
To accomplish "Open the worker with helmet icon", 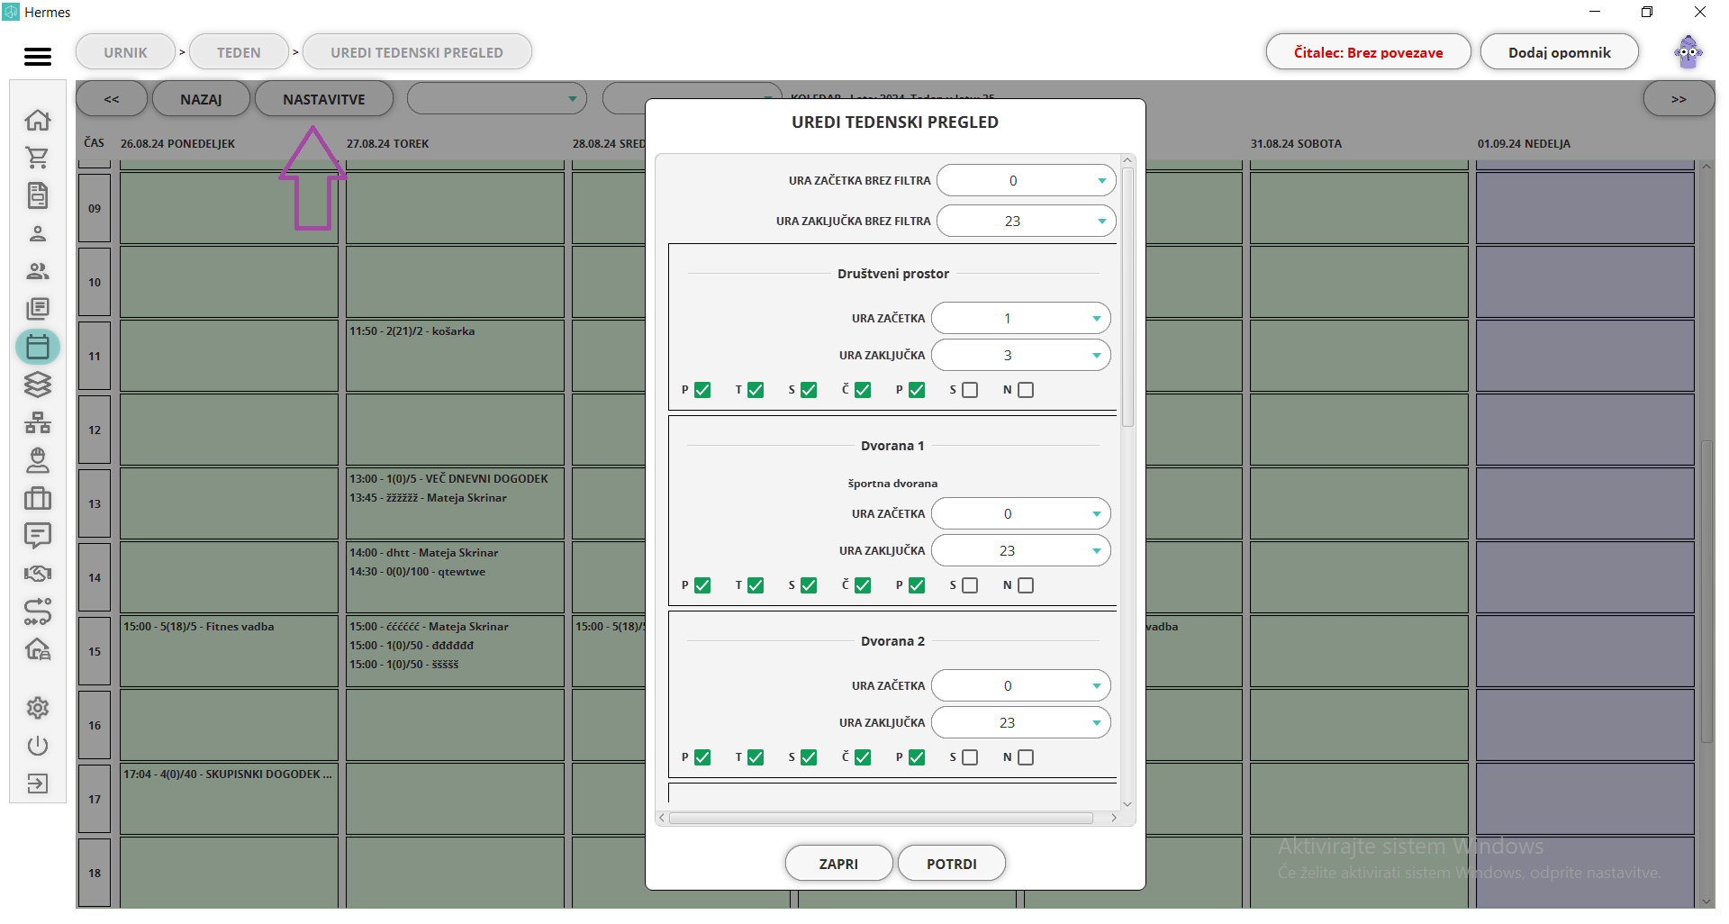I will click(37, 460).
